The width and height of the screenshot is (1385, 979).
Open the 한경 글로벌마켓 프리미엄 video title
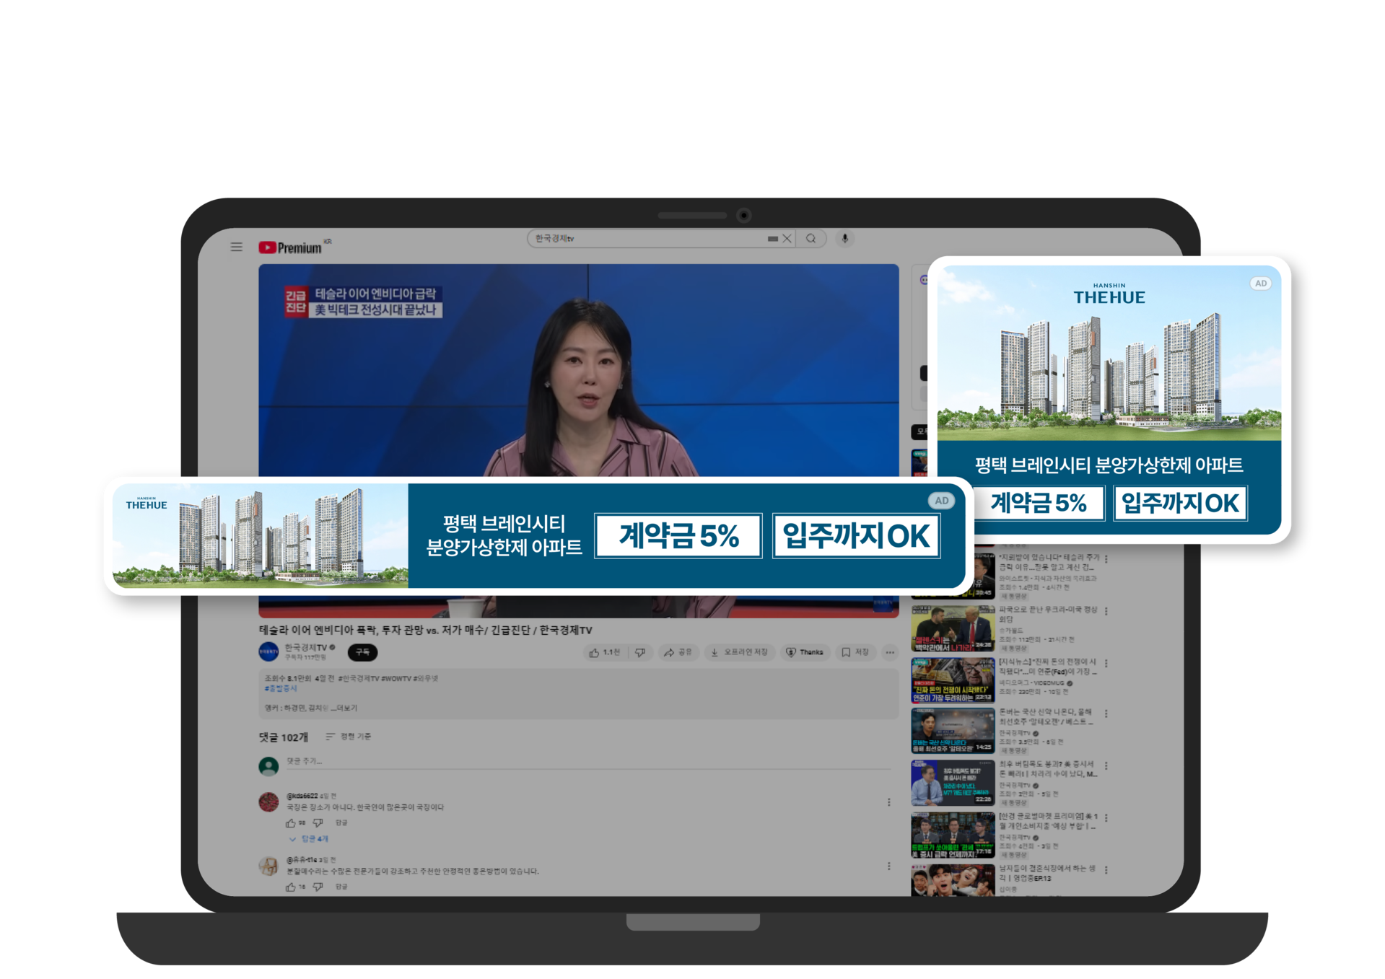click(x=1048, y=821)
